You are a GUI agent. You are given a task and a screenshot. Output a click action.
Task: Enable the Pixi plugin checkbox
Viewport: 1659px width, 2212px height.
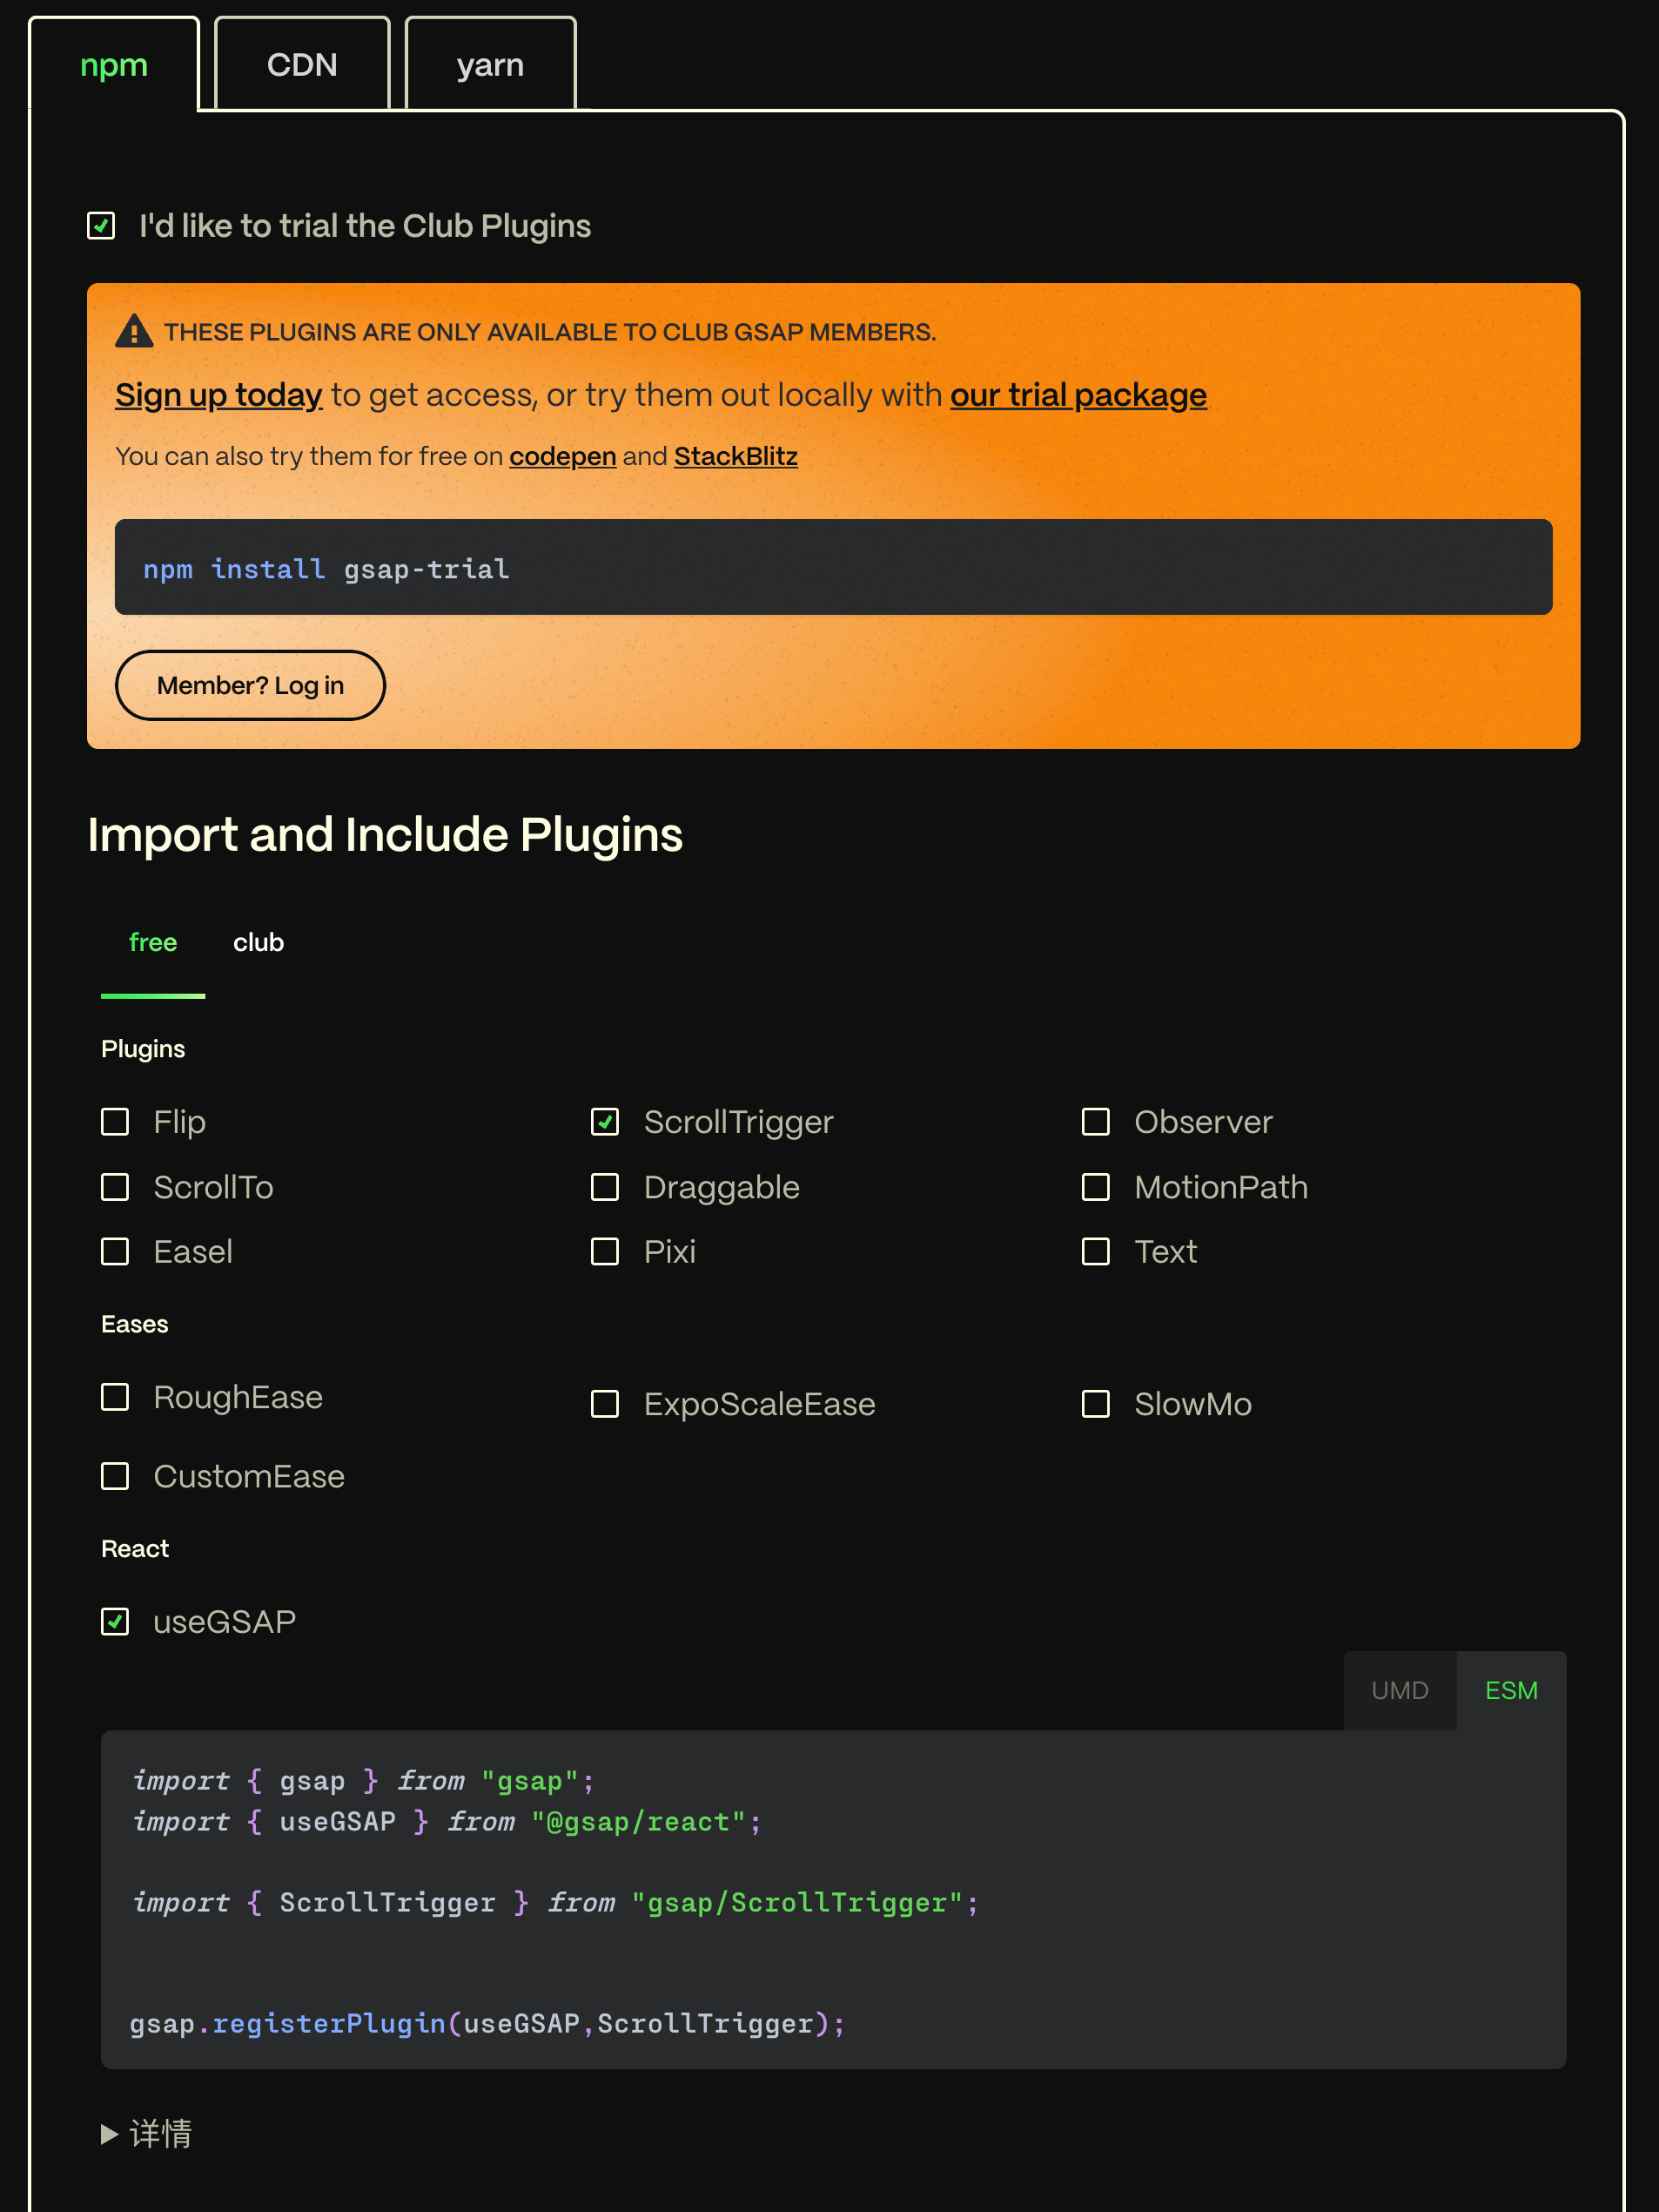[x=605, y=1252]
